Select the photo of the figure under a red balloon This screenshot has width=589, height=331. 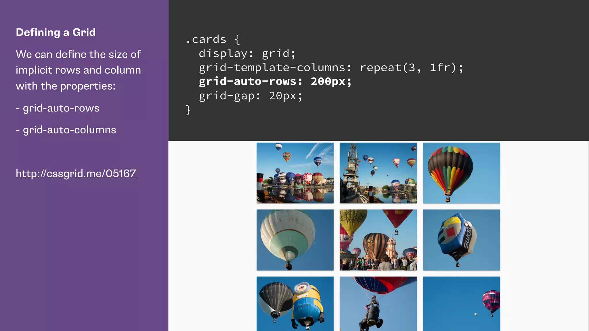point(378,304)
